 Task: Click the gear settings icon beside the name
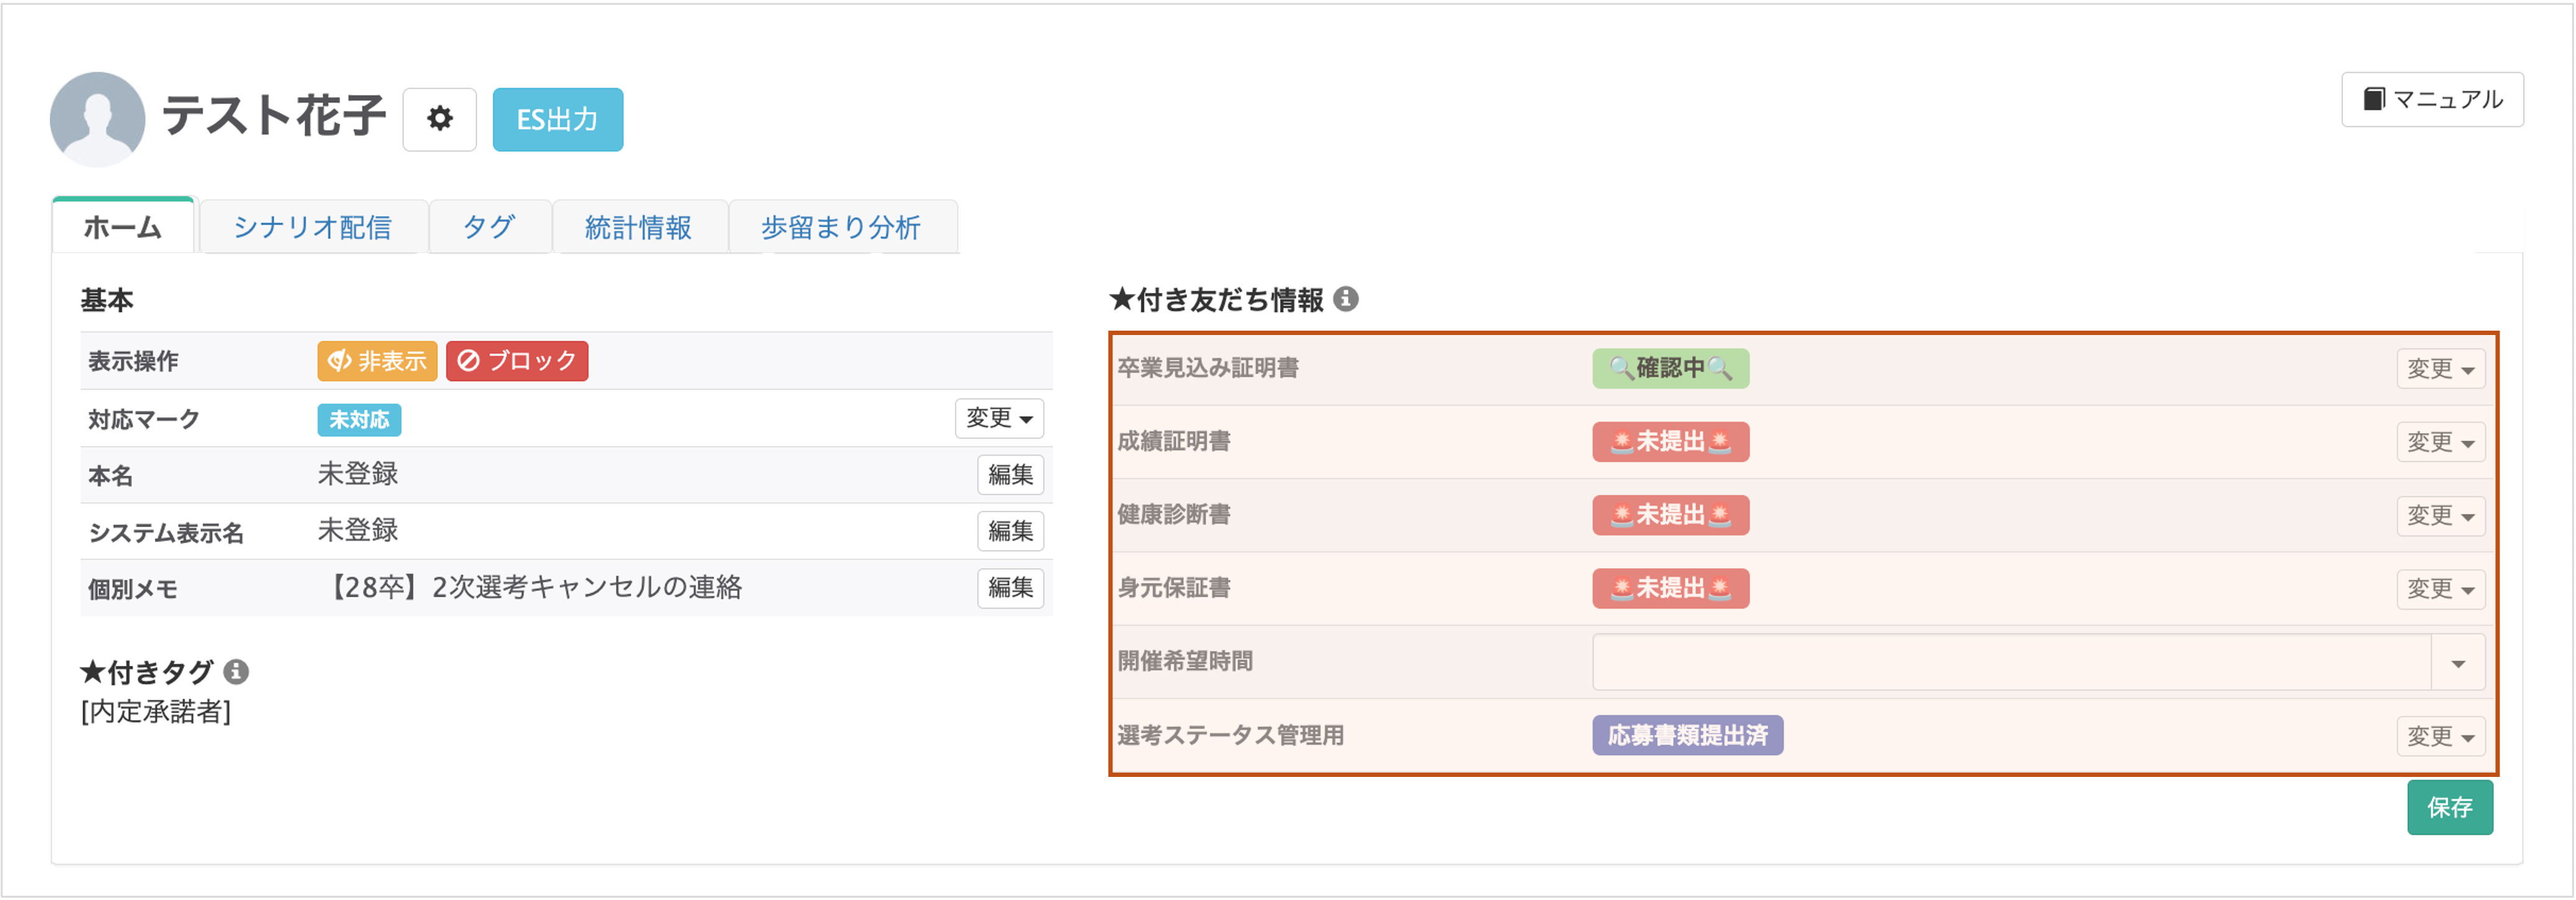click(439, 119)
